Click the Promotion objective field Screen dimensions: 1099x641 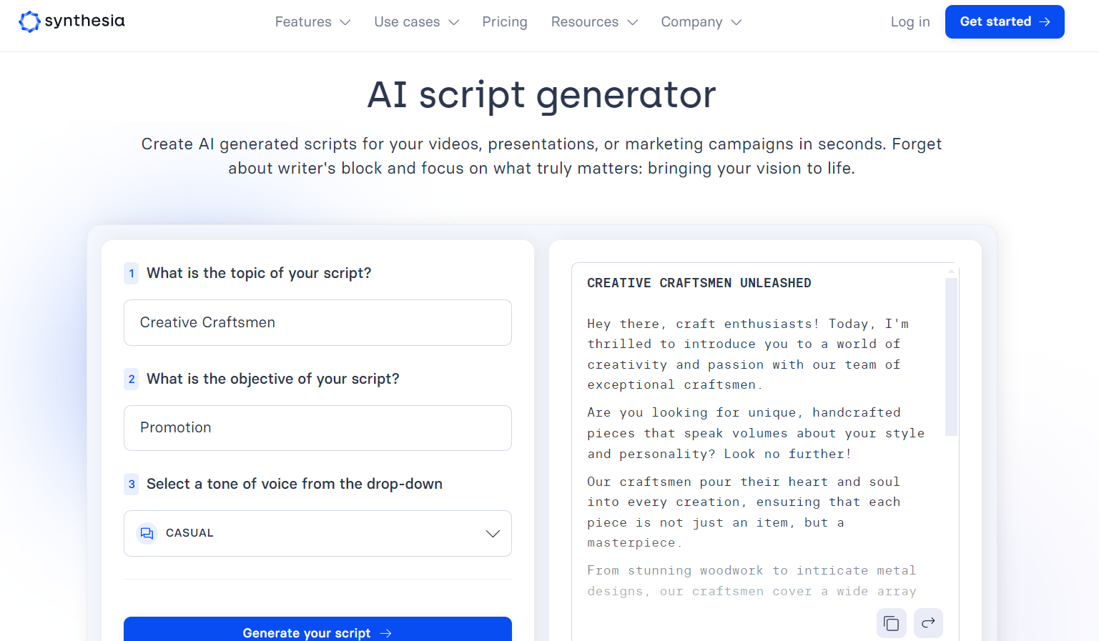317,427
